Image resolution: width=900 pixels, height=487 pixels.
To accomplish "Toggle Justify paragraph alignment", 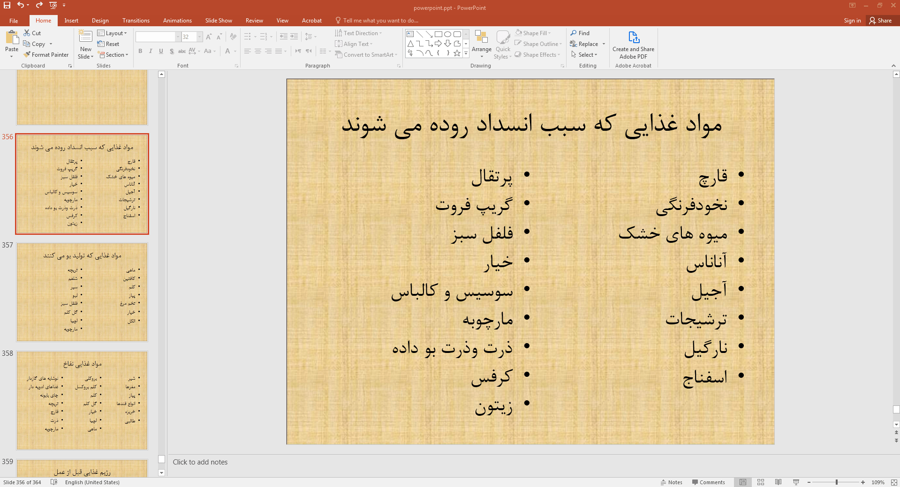I will pos(279,51).
